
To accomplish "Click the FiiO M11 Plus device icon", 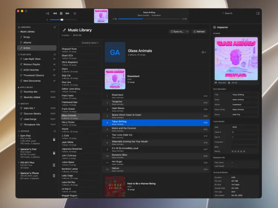I will pos(54,165).
